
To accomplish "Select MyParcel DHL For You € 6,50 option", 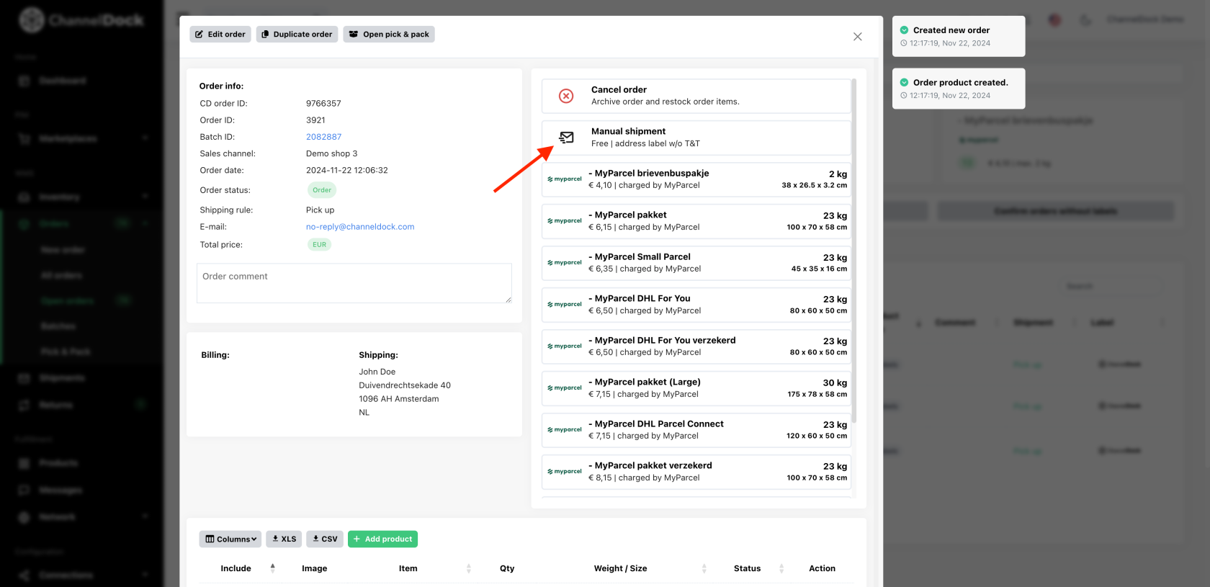I will [x=696, y=305].
